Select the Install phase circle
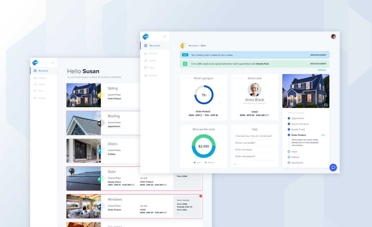The height and width of the screenshot is (227, 372). pos(289,152)
